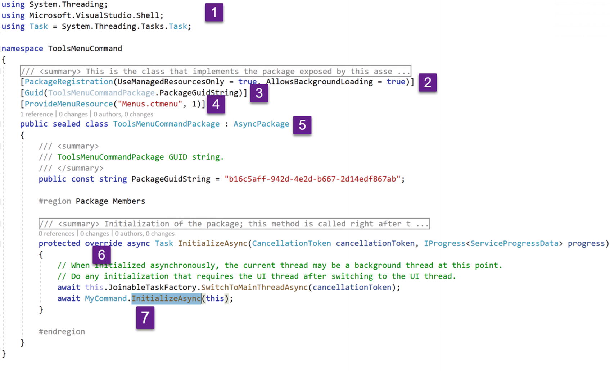Click callout badge 2 beside PackageRegistration attribute
Viewport: 610px width, 372px height.
(428, 82)
